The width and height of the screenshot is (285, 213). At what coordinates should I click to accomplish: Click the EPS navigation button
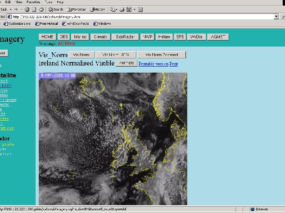[180, 37]
